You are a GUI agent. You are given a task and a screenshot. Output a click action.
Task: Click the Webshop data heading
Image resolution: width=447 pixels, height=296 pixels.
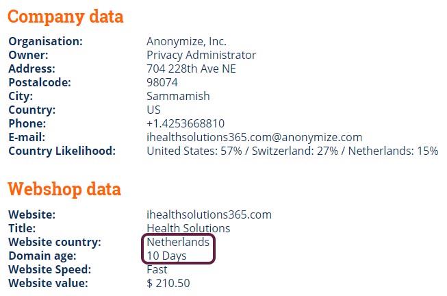(64, 189)
